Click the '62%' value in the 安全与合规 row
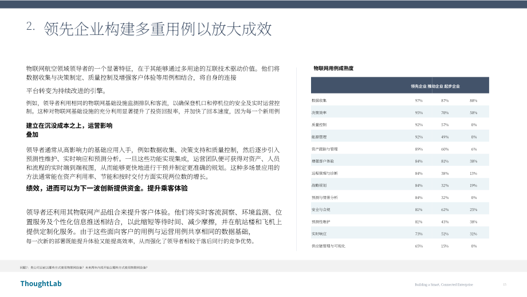527x297 pixels. pos(445,209)
